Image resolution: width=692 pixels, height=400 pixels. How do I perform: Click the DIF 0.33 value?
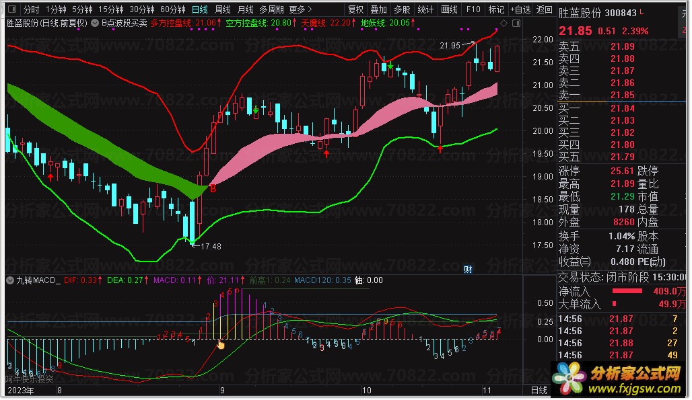click(83, 280)
